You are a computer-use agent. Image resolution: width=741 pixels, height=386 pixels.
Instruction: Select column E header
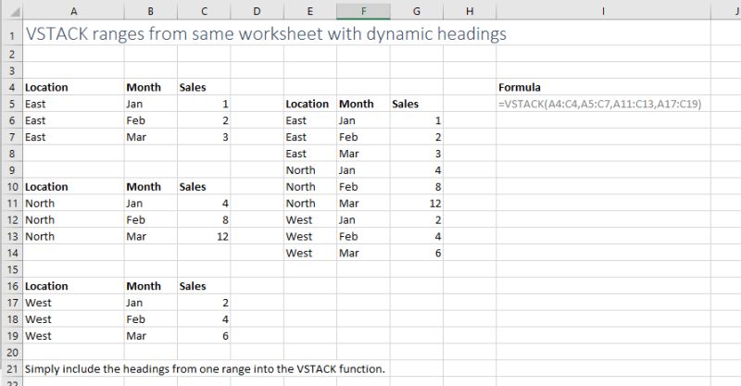pyautogui.click(x=310, y=11)
